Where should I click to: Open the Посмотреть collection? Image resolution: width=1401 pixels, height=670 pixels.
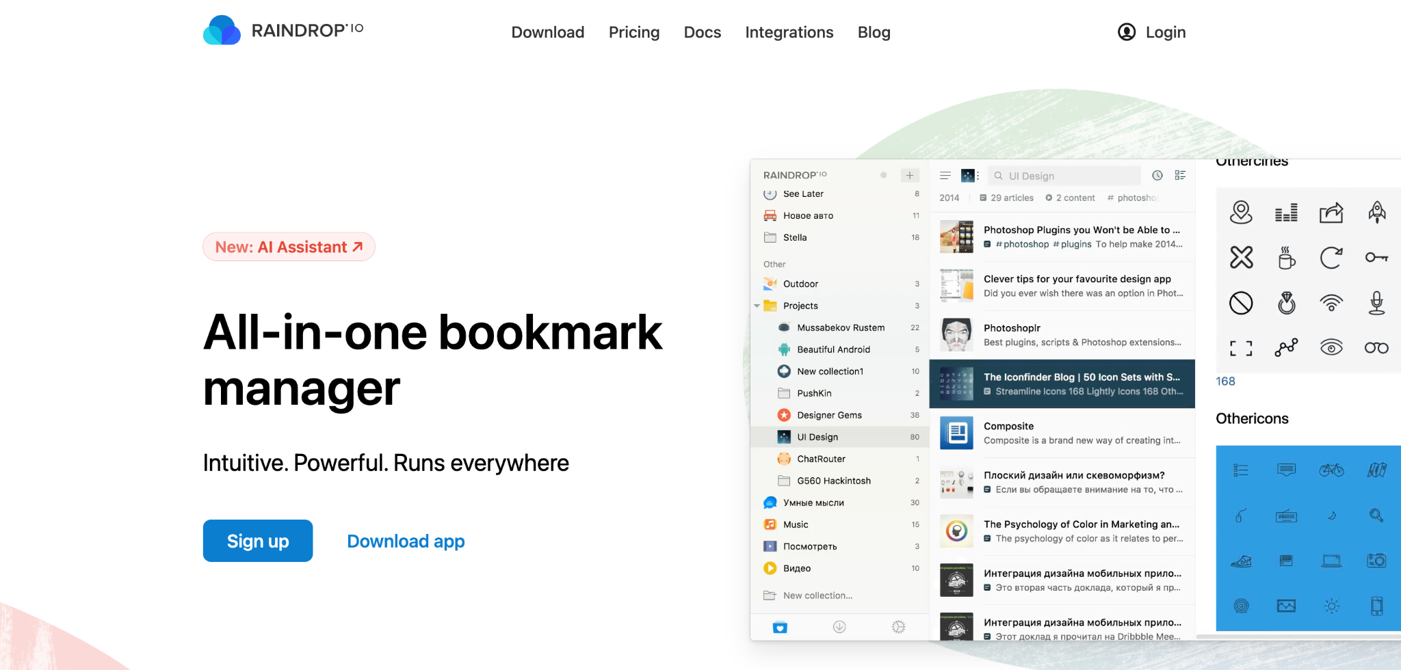click(x=839, y=546)
